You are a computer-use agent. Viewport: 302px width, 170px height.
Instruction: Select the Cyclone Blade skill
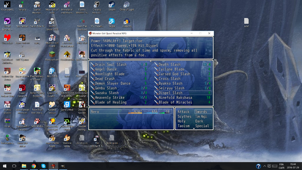183,69
